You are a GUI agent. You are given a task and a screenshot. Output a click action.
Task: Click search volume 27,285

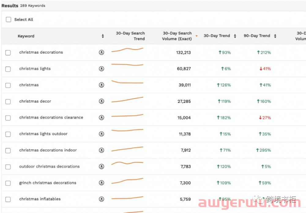click(x=184, y=101)
